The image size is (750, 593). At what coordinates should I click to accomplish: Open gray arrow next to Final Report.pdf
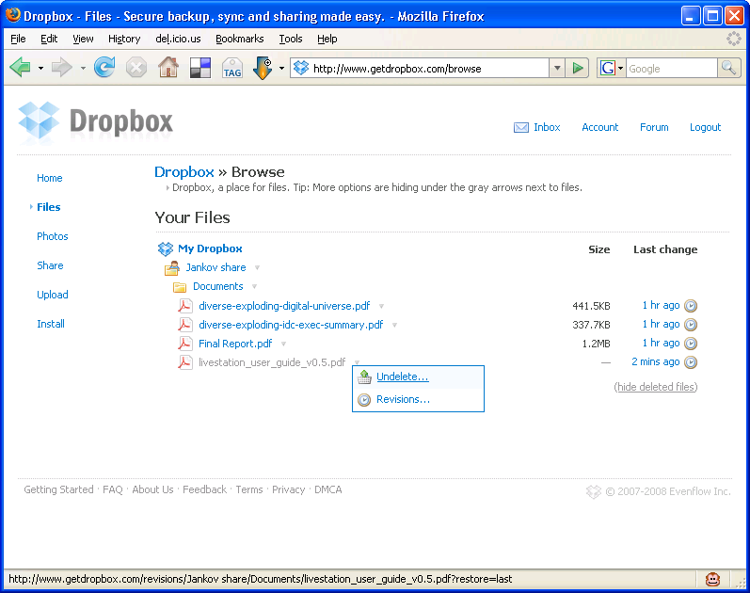[x=283, y=344]
